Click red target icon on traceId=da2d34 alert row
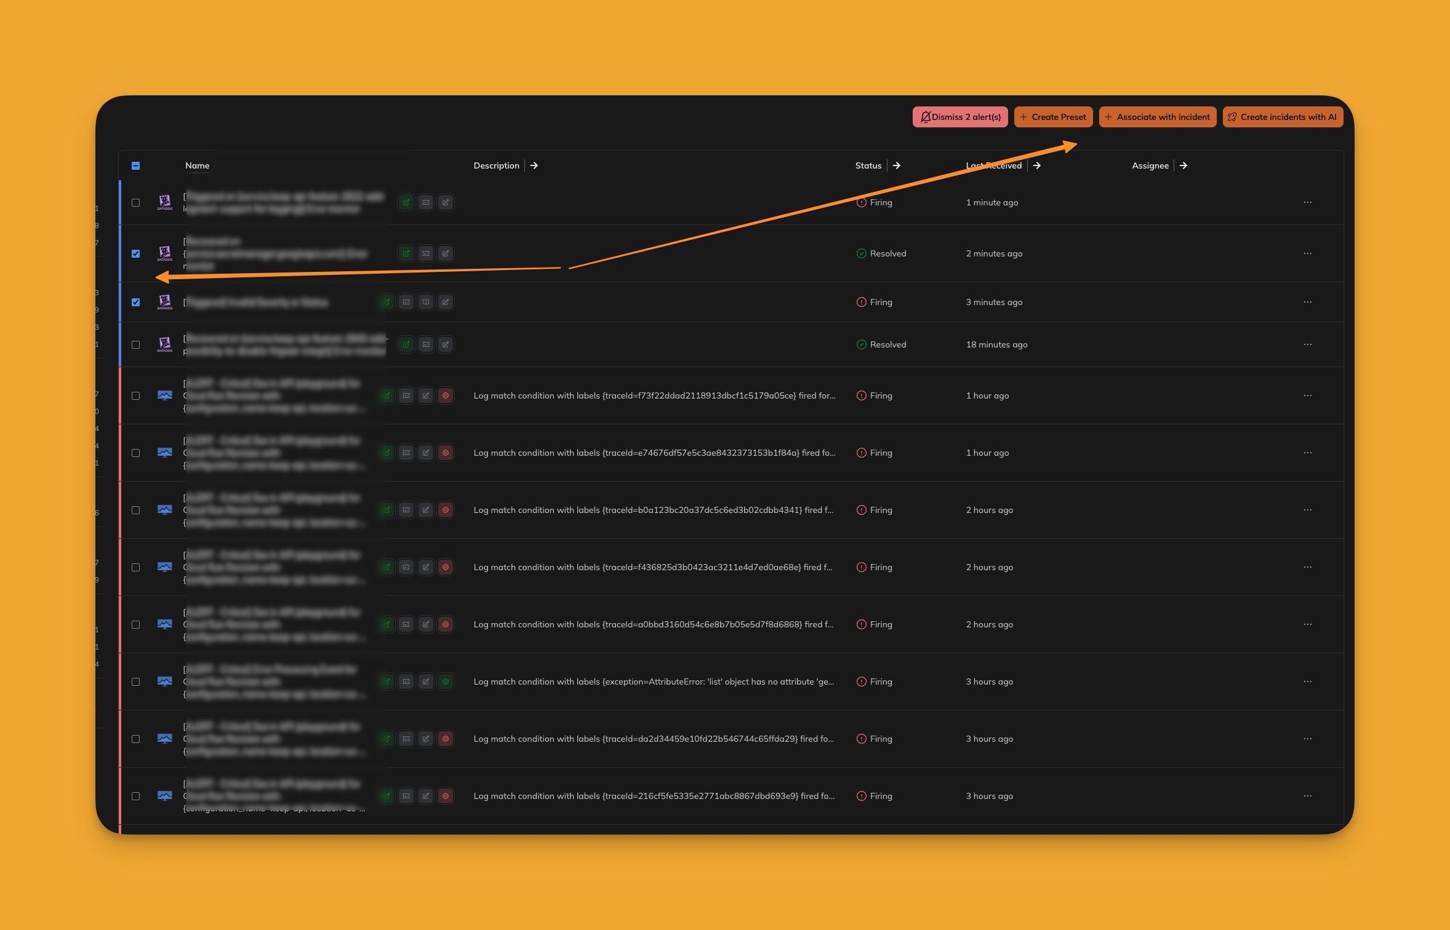 pos(446,739)
